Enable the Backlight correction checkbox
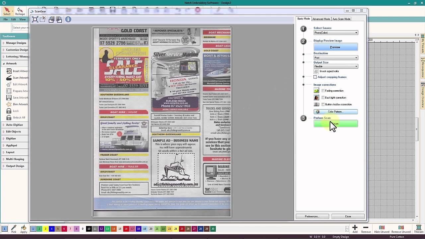The width and height of the screenshot is (425, 239). point(323,98)
